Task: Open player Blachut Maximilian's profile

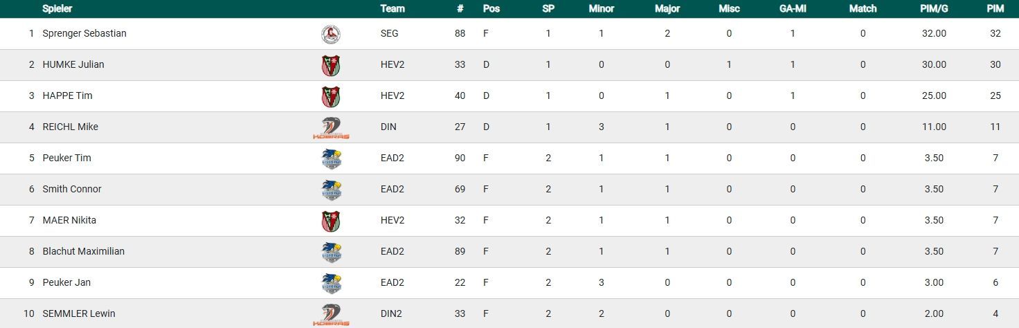Action: click(x=84, y=251)
